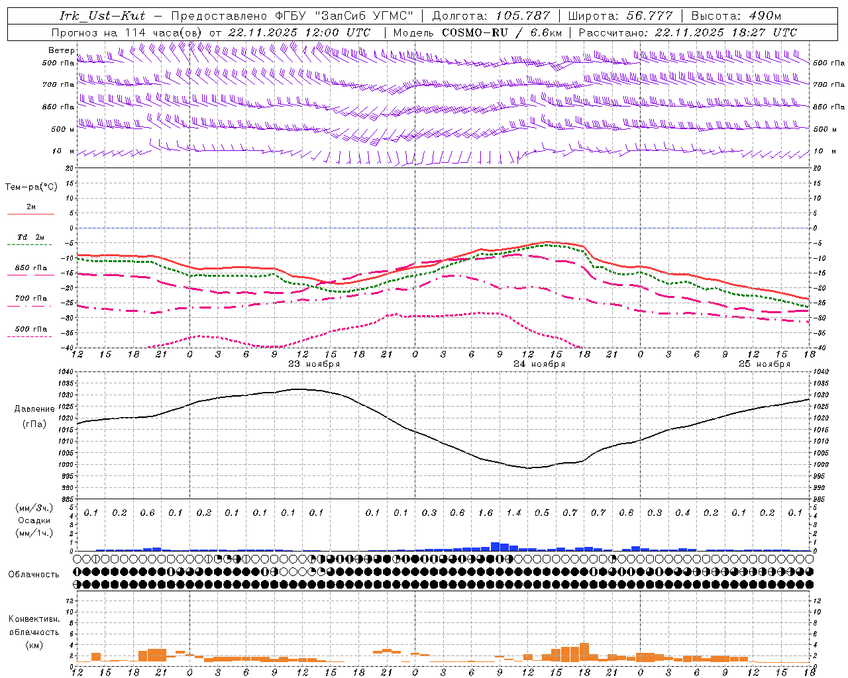Viewport: 848px width, 678px height.
Task: Click the 3-hour precipitation value 0.4
Action: tap(682, 512)
